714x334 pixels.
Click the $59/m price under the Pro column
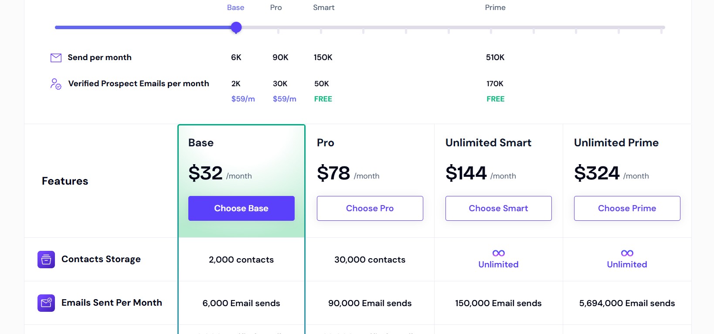coord(284,99)
